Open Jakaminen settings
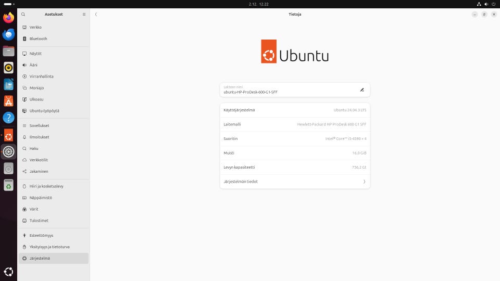The image size is (500, 281). point(54,171)
